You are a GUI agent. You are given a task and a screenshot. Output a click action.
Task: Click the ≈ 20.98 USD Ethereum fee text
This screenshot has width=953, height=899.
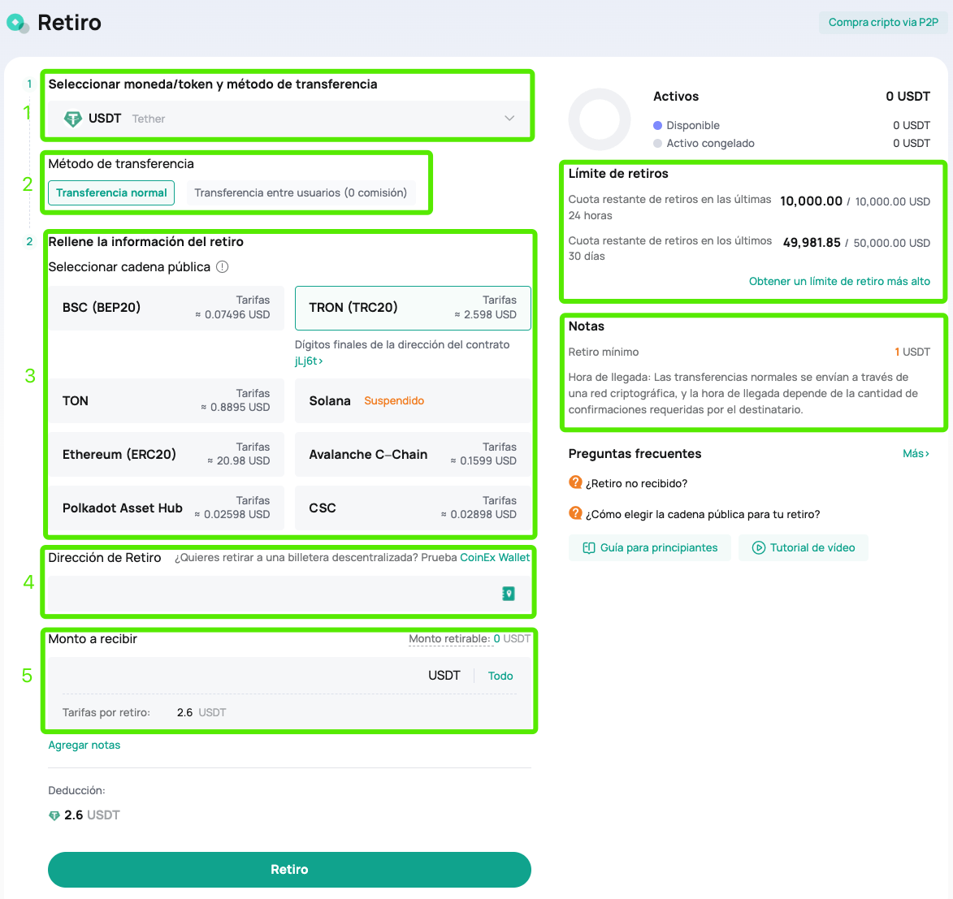pyautogui.click(x=238, y=461)
